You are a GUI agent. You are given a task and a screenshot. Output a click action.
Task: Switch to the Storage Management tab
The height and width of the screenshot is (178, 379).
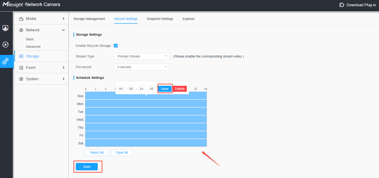pyautogui.click(x=89, y=19)
